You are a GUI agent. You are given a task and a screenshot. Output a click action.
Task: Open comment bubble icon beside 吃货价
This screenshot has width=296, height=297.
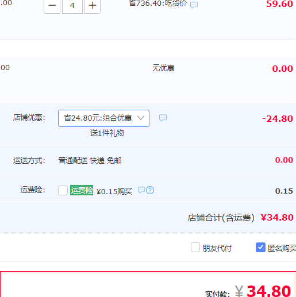point(194,5)
